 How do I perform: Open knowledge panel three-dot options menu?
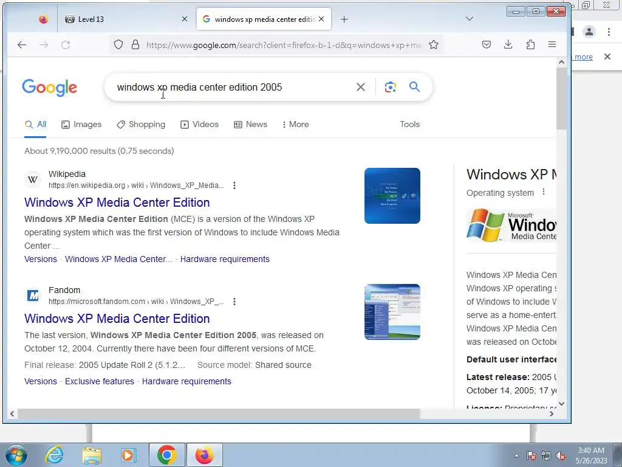coord(544,192)
